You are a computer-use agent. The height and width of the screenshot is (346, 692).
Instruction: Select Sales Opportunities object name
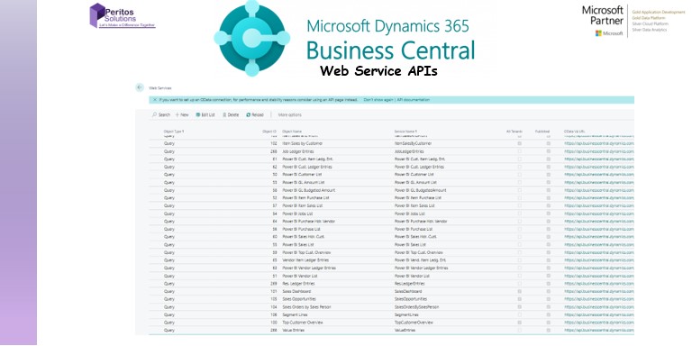tap(299, 299)
